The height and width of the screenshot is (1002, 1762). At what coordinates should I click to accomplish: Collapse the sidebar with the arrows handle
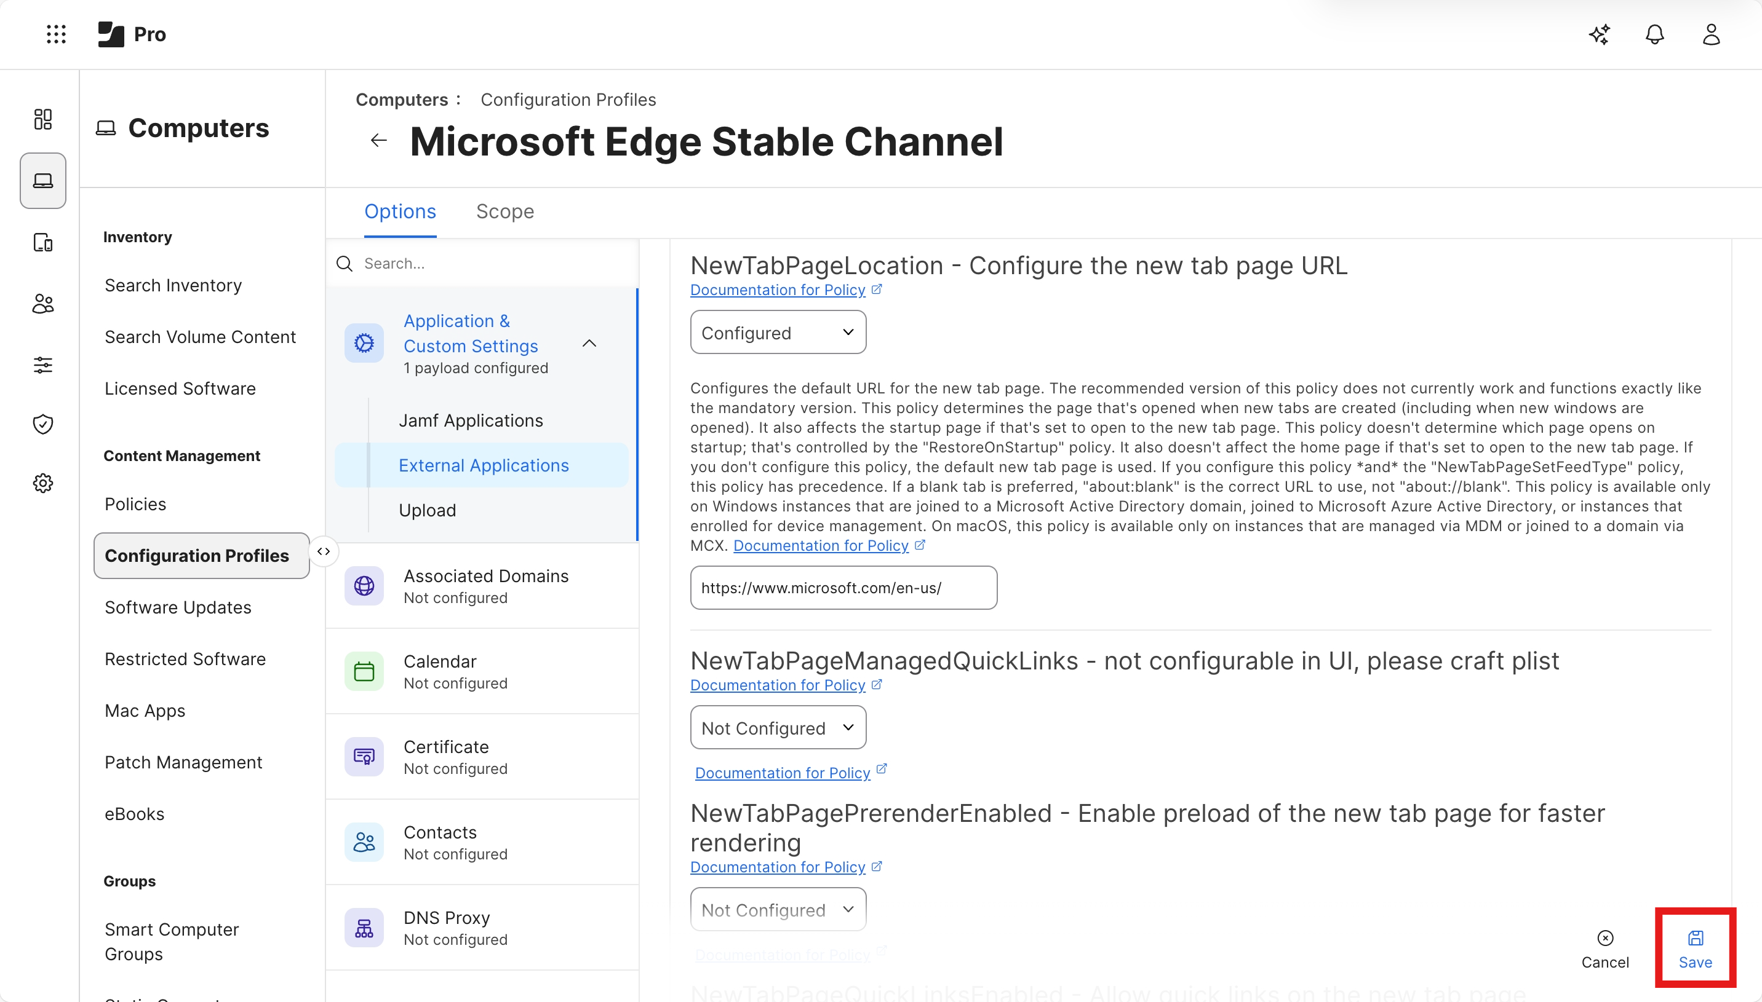[324, 552]
